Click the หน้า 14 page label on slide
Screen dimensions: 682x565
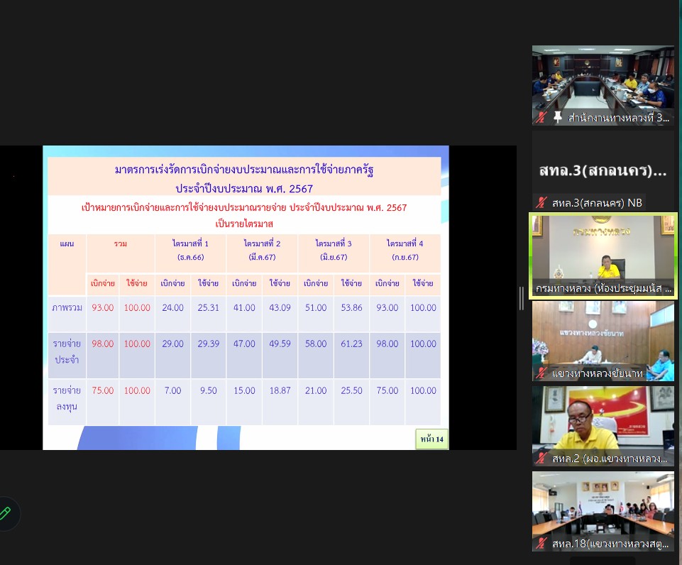(431, 439)
